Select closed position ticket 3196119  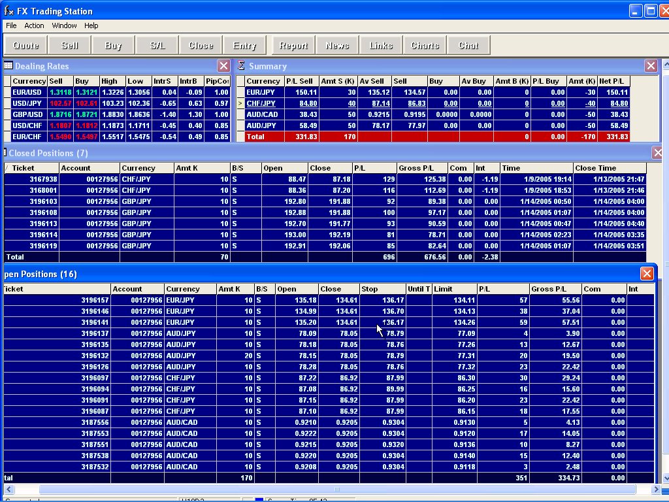point(325,246)
